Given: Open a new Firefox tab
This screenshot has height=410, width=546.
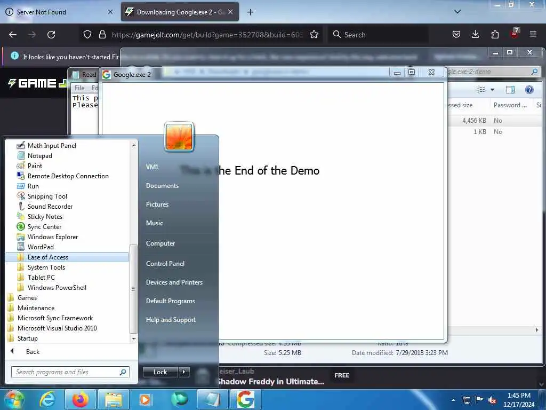Looking at the screenshot, I should tap(250, 12).
